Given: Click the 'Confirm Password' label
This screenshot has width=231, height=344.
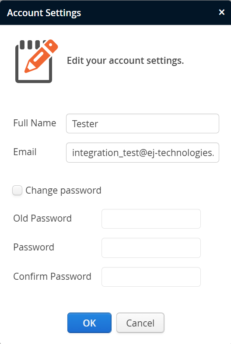Looking at the screenshot, I should click(x=52, y=276).
